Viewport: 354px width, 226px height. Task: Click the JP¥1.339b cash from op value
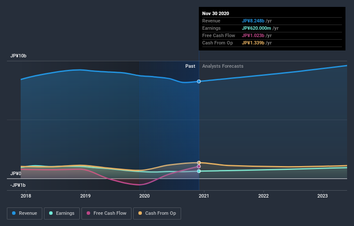pos(253,43)
